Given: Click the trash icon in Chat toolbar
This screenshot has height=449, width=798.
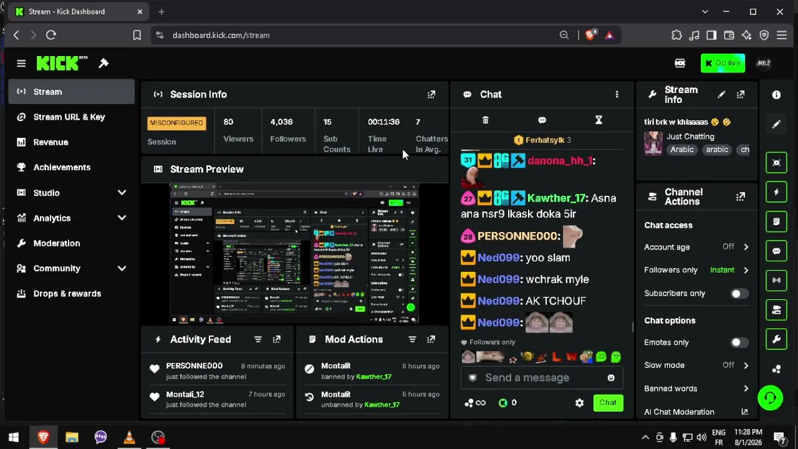Looking at the screenshot, I should [x=486, y=120].
